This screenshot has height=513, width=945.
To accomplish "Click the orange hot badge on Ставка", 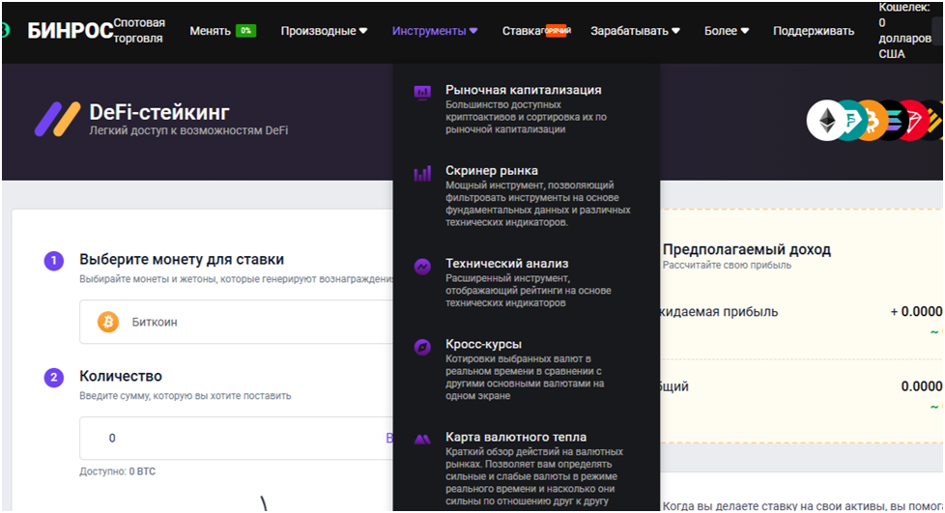I will (557, 30).
